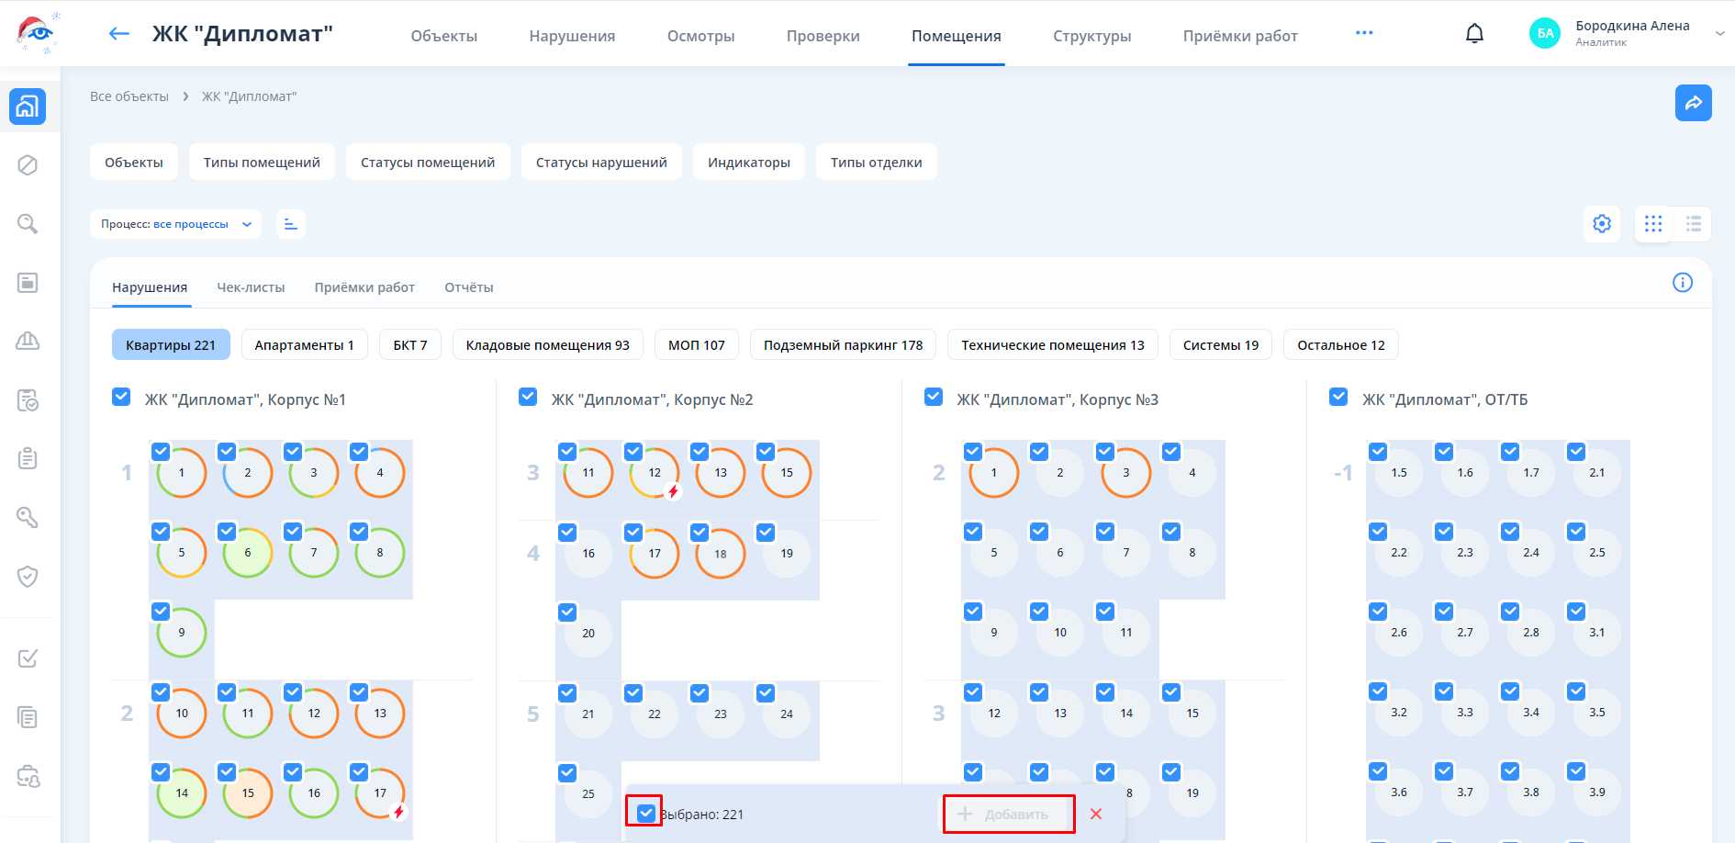Expand the three-dots more menu in header
1735x843 pixels.
[x=1364, y=33]
